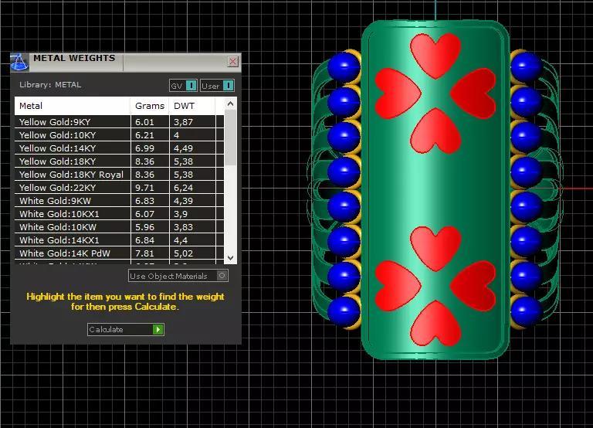593x428 pixels.
Task: Click the 9.71 grams value
Action: pyautogui.click(x=145, y=188)
